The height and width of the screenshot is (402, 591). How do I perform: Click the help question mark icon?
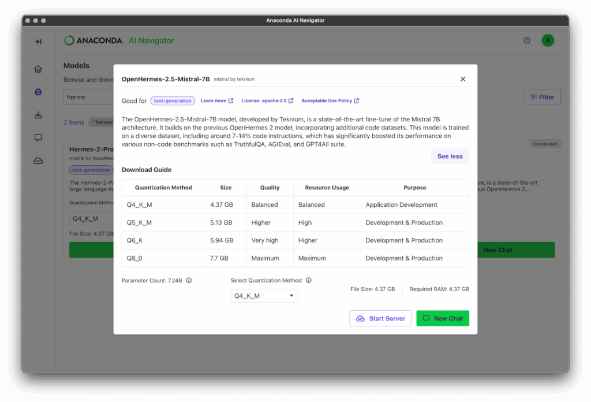(527, 40)
